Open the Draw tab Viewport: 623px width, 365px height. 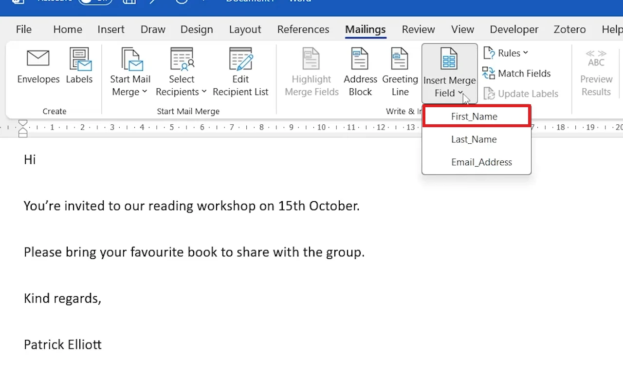click(153, 29)
